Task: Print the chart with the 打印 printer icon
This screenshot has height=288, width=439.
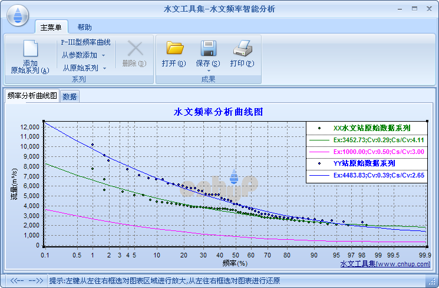Action: coord(242,49)
